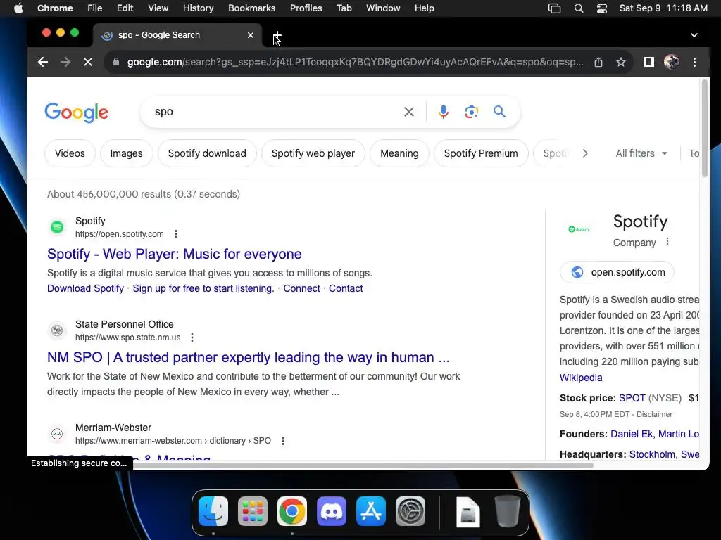Click the vertical page scrollbar
Screen dimensions: 721x540
point(704,129)
